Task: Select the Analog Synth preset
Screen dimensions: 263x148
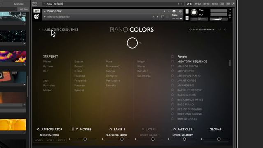Action: click(187, 66)
